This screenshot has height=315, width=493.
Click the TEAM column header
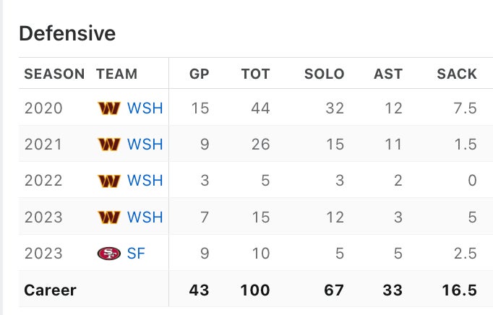click(116, 74)
